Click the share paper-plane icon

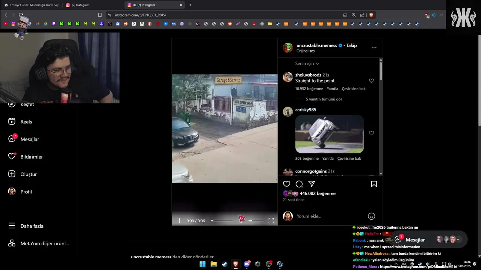[312, 184]
